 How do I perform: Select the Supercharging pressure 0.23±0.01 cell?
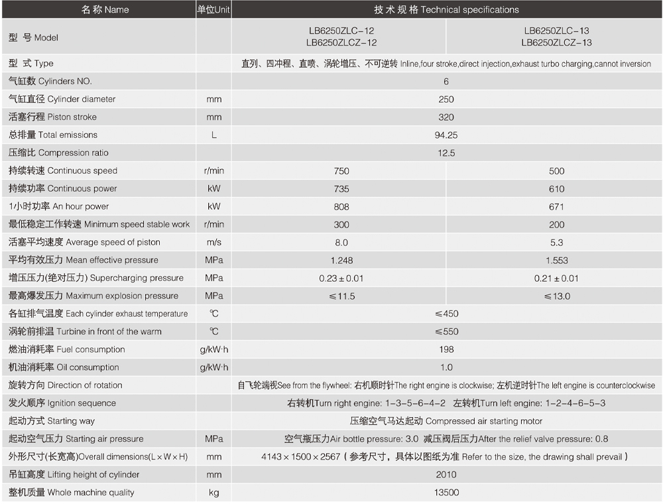click(341, 279)
